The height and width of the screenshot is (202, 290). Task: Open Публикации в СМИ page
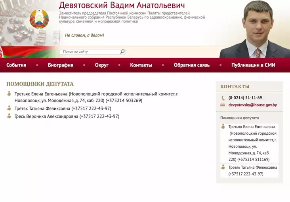tap(253, 65)
